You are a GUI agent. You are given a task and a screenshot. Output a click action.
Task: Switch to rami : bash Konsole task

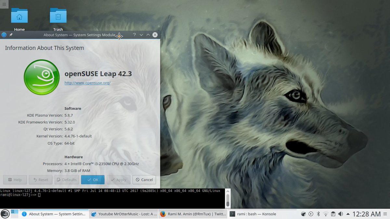(x=262, y=214)
